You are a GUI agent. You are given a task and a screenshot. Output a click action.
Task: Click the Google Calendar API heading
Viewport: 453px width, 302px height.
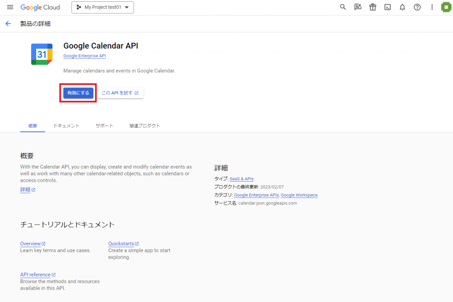[101, 46]
